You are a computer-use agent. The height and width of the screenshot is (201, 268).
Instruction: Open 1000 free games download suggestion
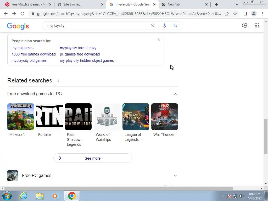[33, 54]
